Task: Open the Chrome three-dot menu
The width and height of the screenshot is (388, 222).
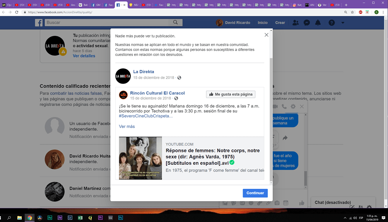Action: (x=383, y=12)
